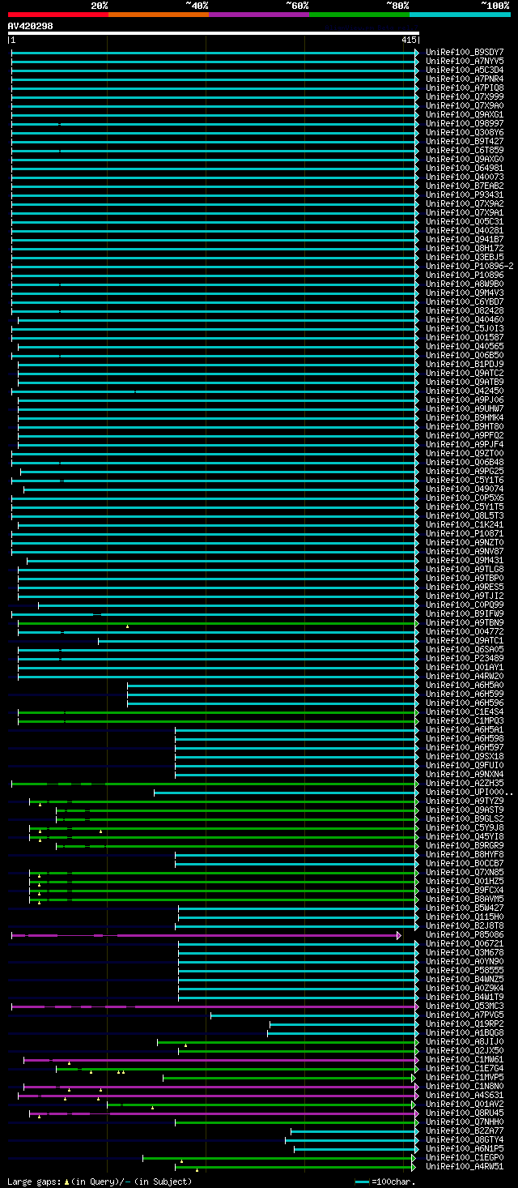Image resolution: width=518 pixels, height=1188 pixels.
Task: Click the red 20% identity legend segment
Action: [57, 15]
